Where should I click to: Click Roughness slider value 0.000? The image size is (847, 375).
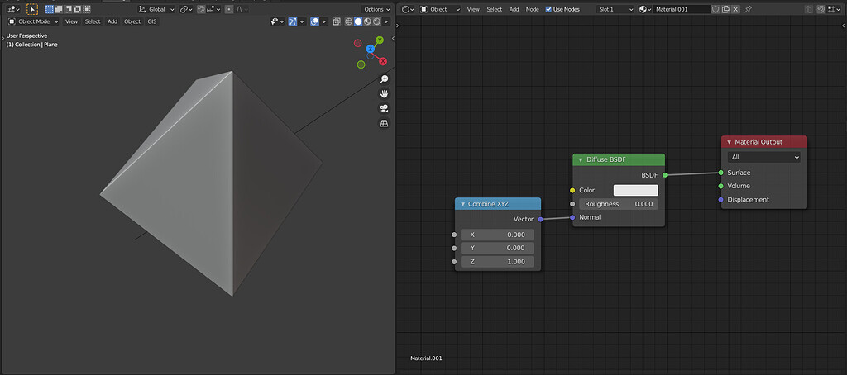click(x=619, y=204)
